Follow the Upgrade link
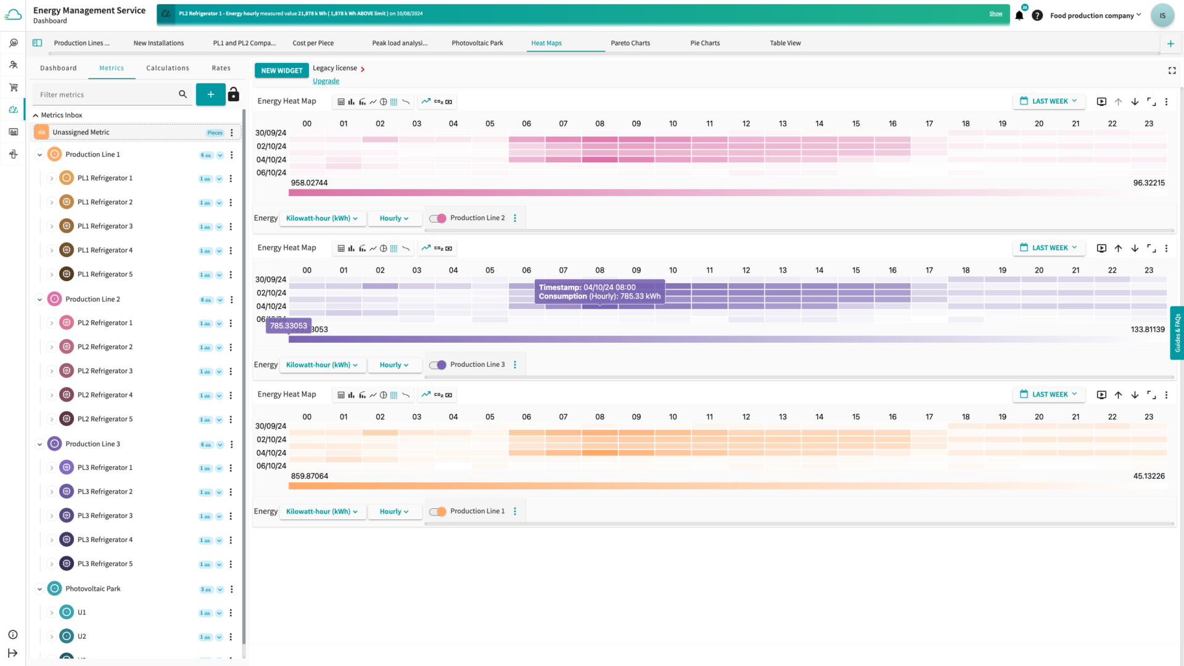 [326, 81]
